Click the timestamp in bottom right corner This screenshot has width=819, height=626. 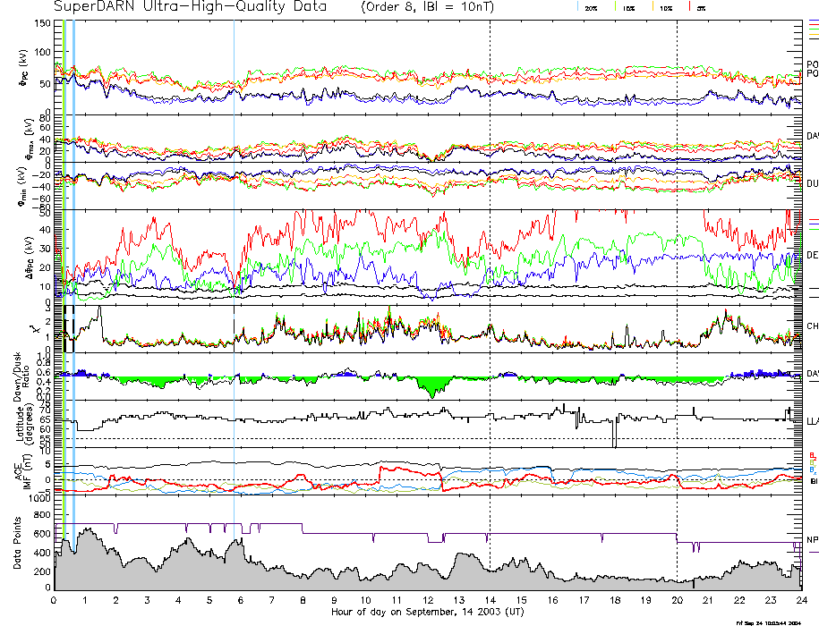775,622
